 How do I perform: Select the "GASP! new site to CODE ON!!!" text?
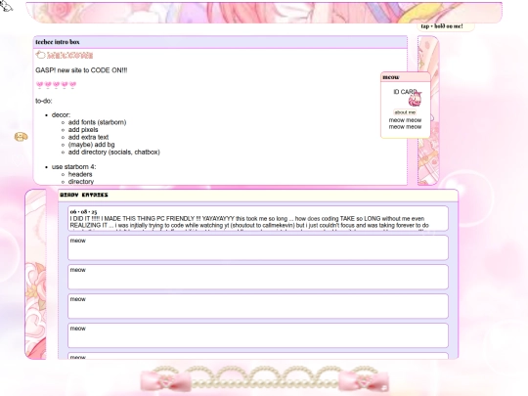81,70
